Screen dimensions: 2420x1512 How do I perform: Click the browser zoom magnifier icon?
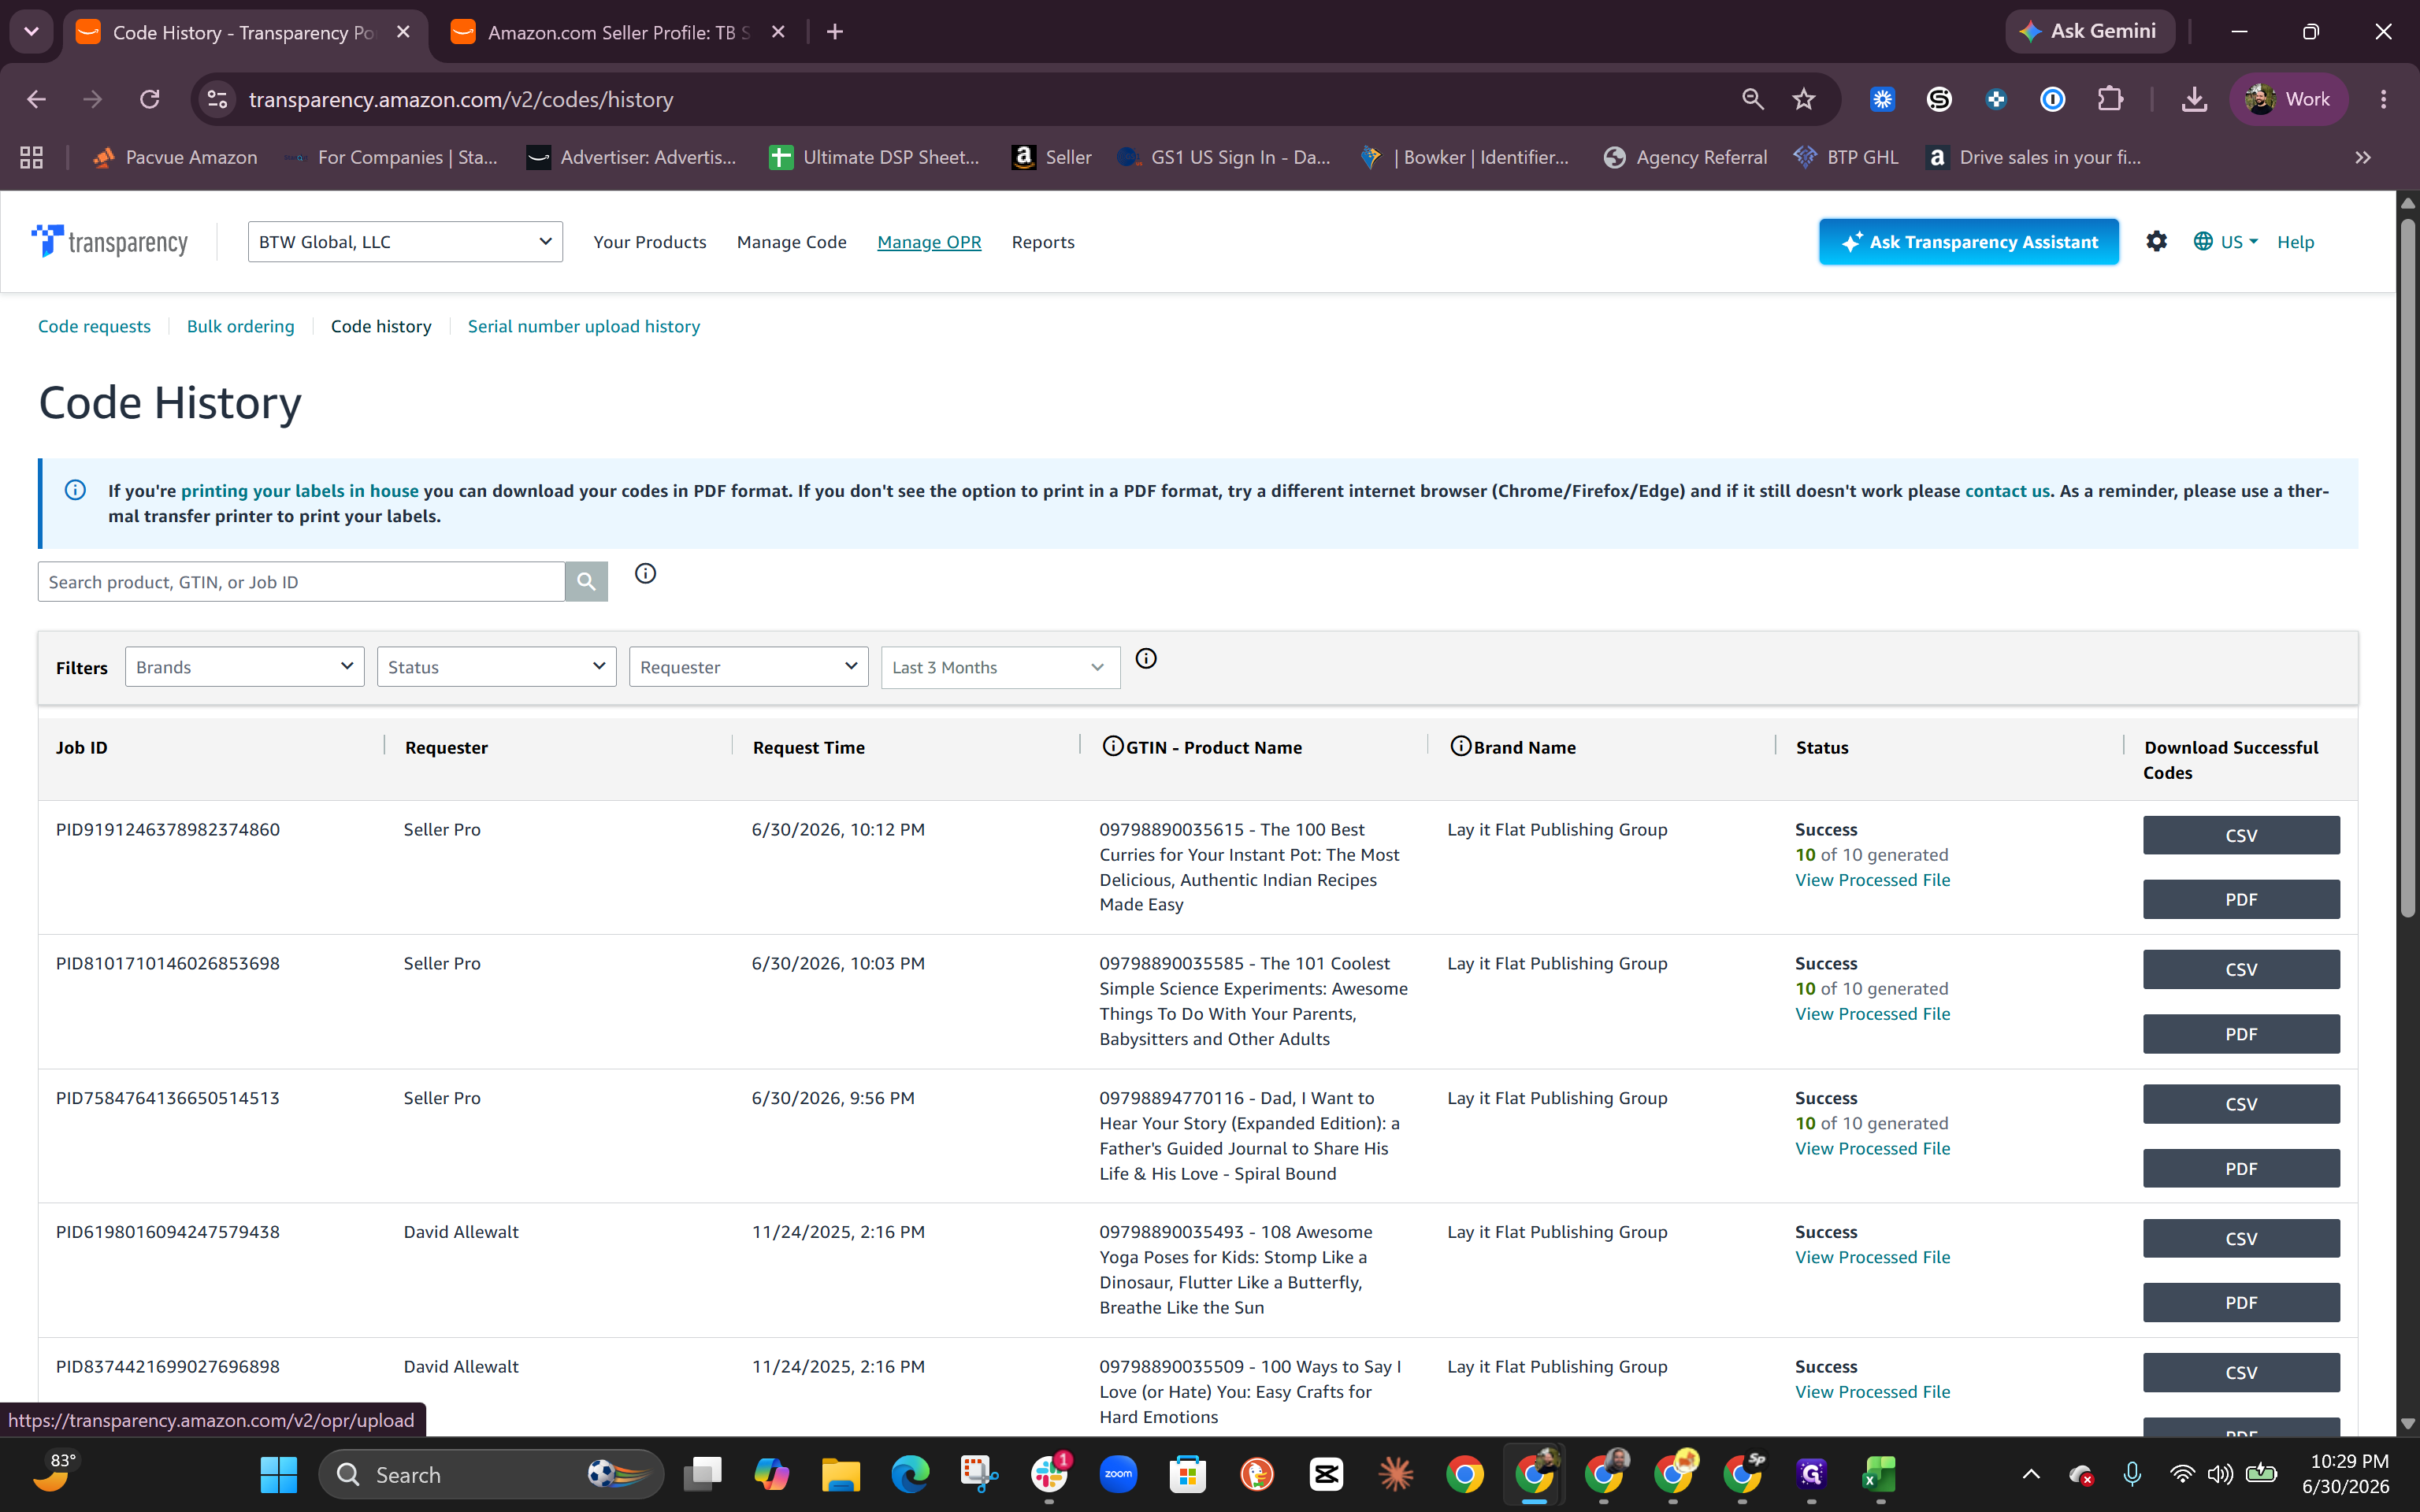(x=1752, y=99)
